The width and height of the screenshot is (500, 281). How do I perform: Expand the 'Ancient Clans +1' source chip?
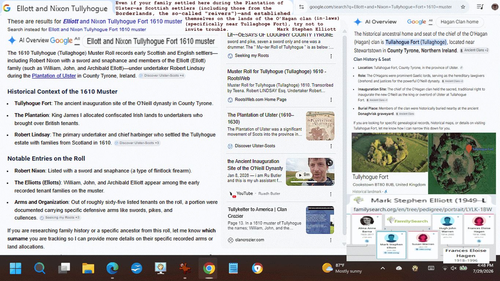[x=377, y=100]
